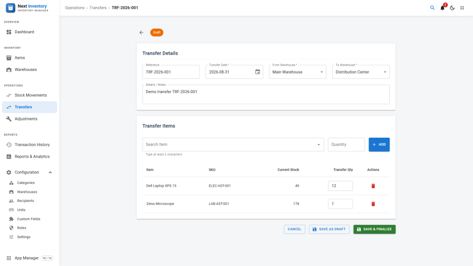Viewport: 473px width, 266px height.
Task: Click the Units ruler icon
Action: pyautogui.click(x=11, y=210)
